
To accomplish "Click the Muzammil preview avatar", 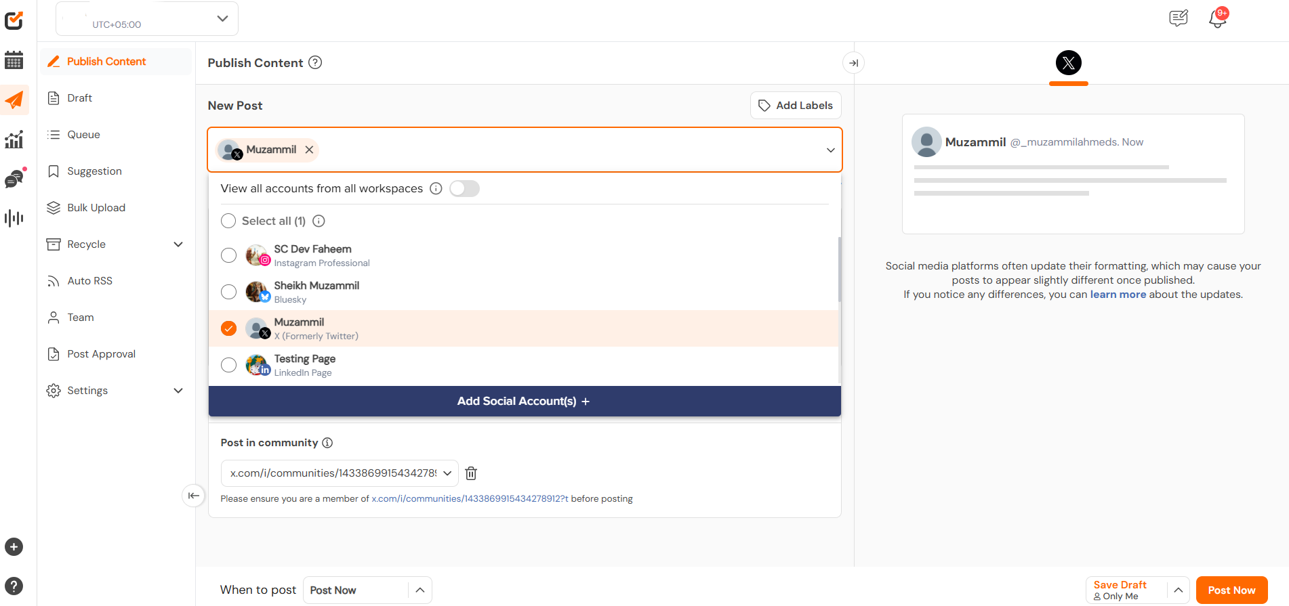I will [926, 142].
